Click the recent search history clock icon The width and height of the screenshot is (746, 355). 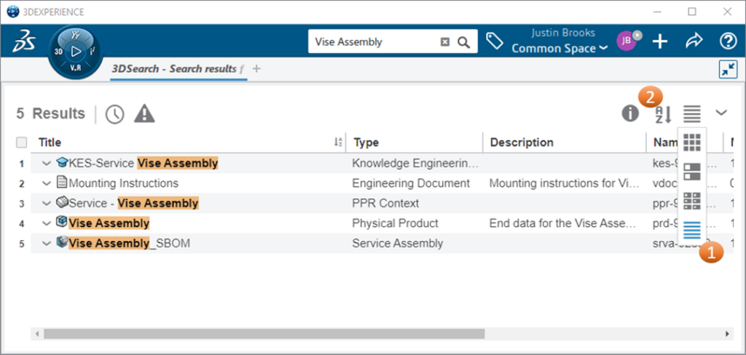(x=114, y=113)
